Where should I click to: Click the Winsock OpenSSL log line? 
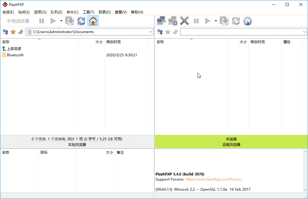[203, 189]
